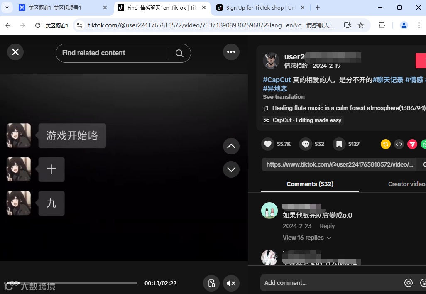Open the #情感 hashtag

414,80
